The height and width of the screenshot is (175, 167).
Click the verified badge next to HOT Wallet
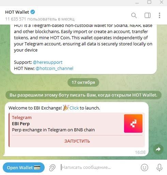point(33,12)
